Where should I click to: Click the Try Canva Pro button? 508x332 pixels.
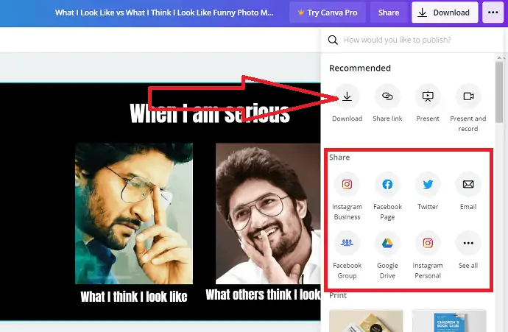pyautogui.click(x=329, y=13)
